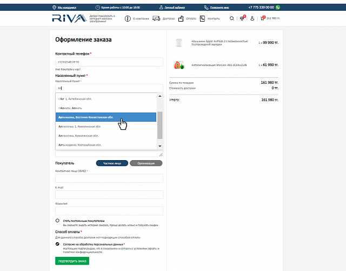The image size is (346, 271).
Task: Click the phone icon 'Позвоните мне' in top bar
Action: pyautogui.click(x=207, y=8)
